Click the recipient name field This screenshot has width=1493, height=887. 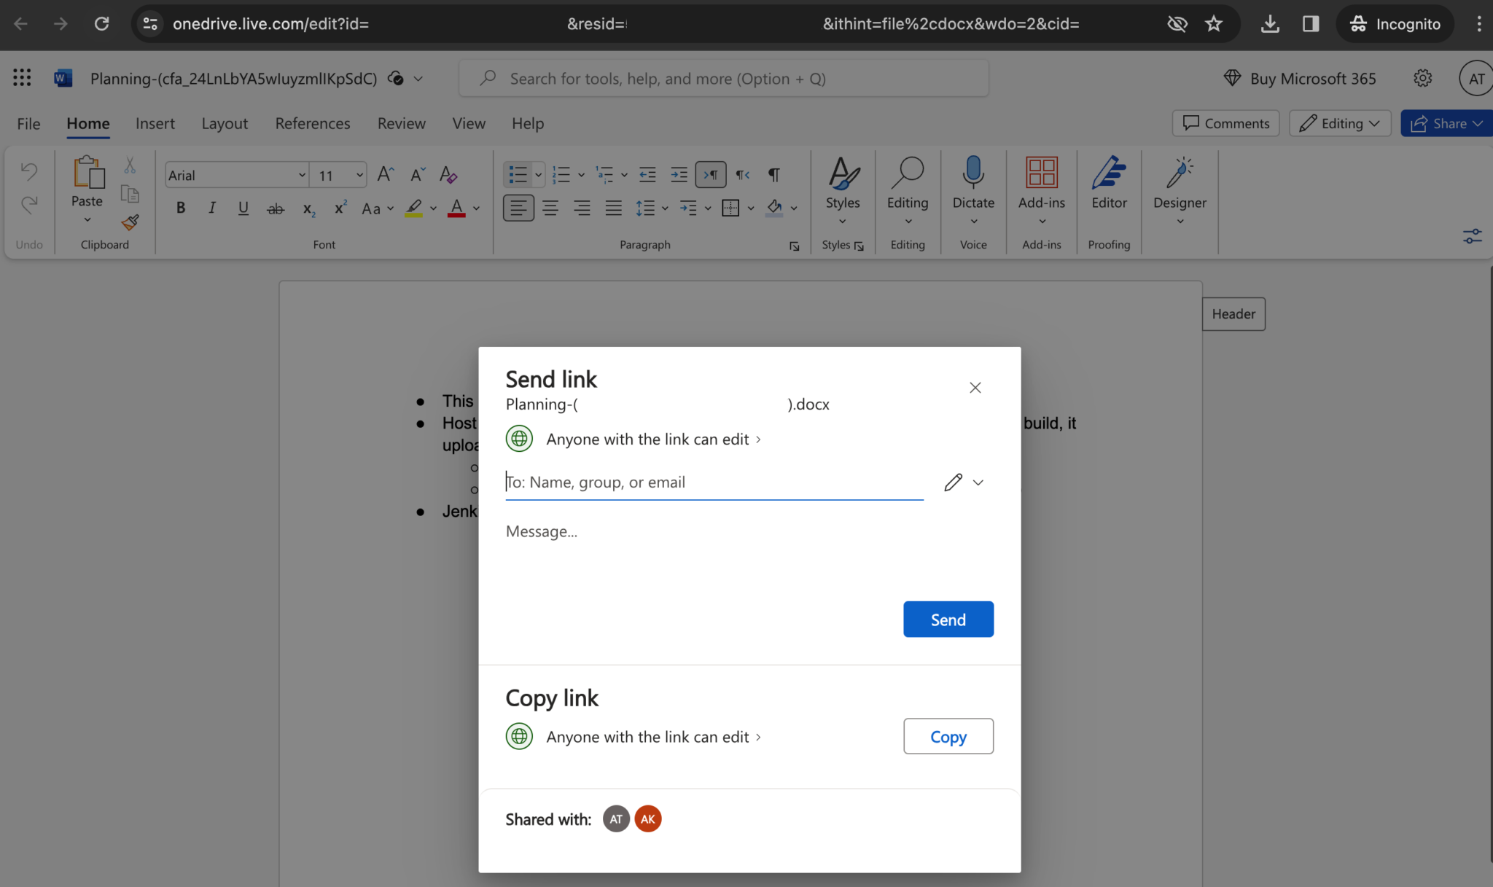713,482
